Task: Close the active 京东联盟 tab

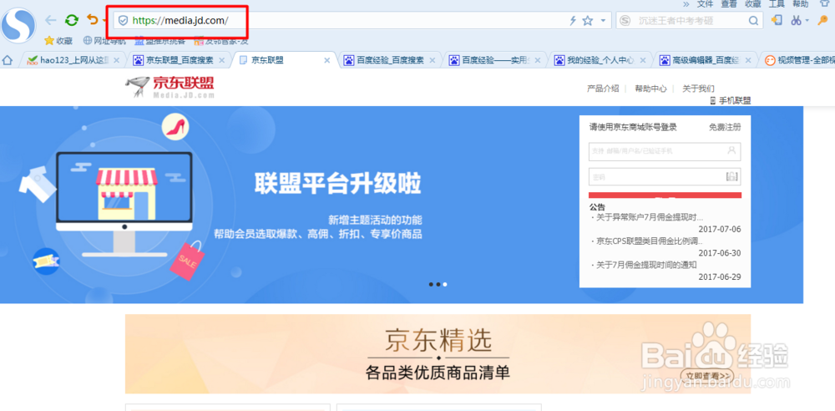Action: (x=327, y=60)
